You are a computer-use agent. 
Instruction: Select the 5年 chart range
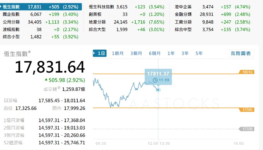pos(199,53)
